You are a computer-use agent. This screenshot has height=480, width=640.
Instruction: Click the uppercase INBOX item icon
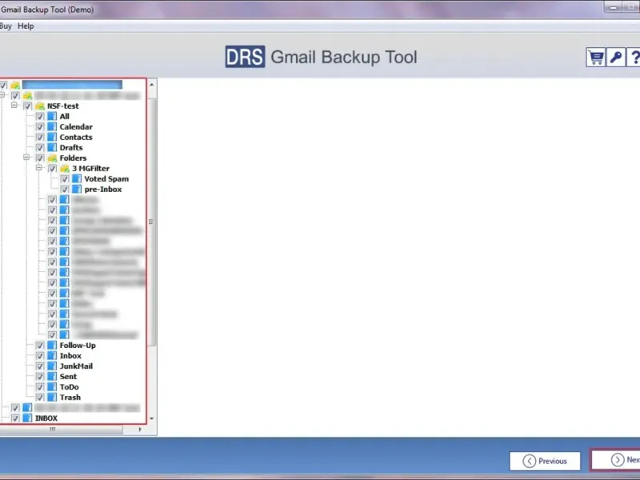point(27,418)
